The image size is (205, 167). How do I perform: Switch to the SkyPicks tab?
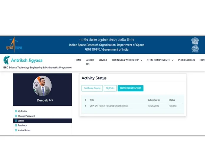point(110,88)
